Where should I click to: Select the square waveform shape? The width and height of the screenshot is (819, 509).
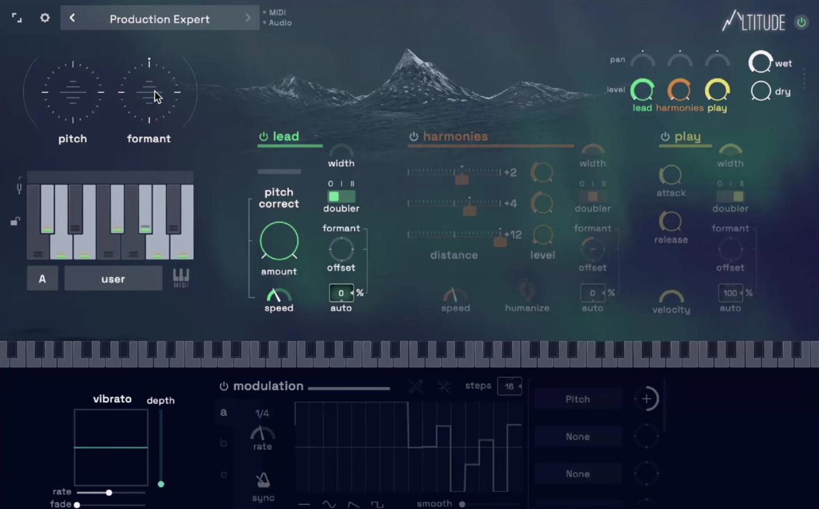tap(378, 505)
